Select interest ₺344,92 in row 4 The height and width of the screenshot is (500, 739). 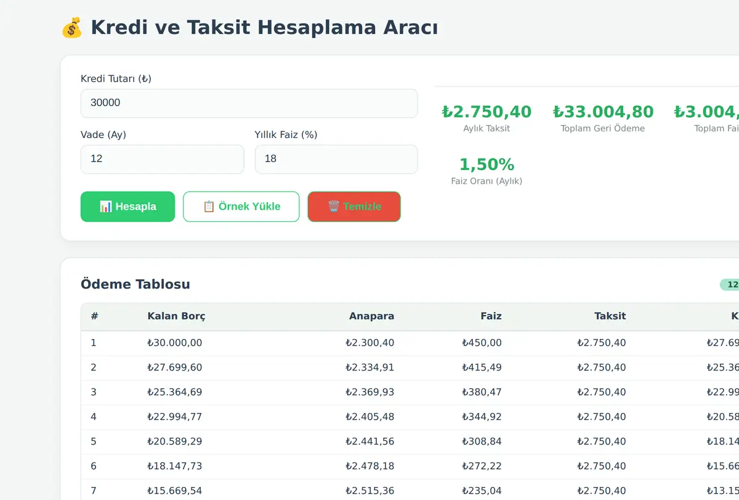(x=482, y=417)
